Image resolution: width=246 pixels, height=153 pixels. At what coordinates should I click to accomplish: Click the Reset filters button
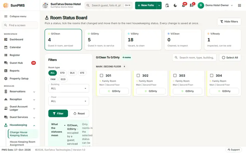pos(79,113)
